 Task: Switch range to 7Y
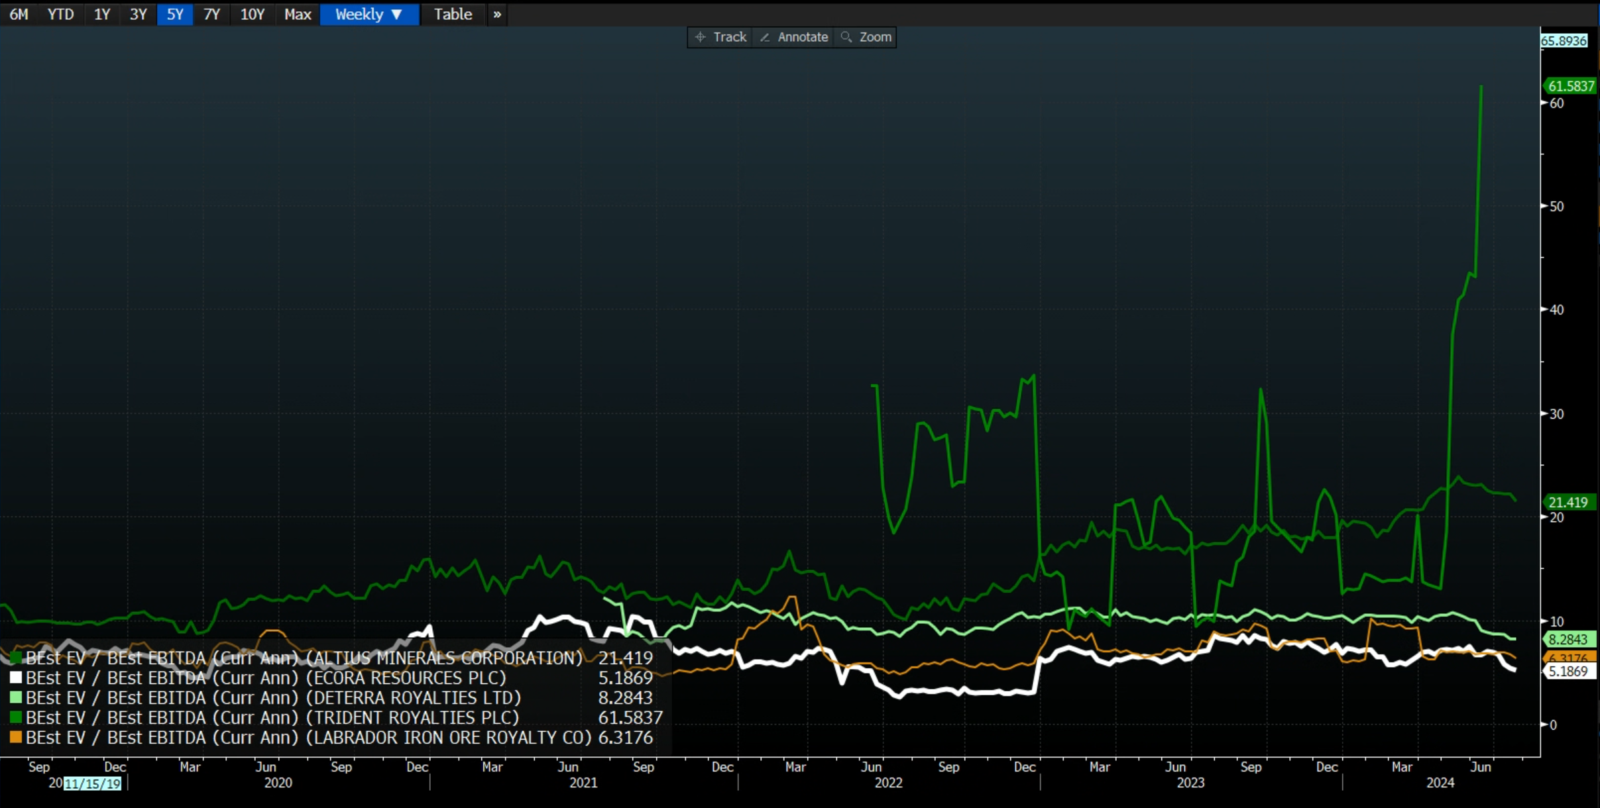[211, 14]
